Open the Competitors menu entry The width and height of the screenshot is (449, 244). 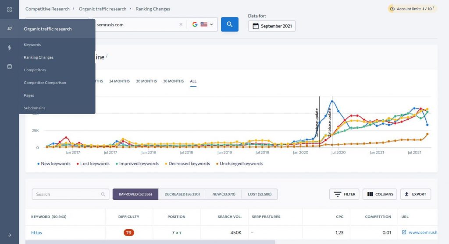pyautogui.click(x=35, y=70)
